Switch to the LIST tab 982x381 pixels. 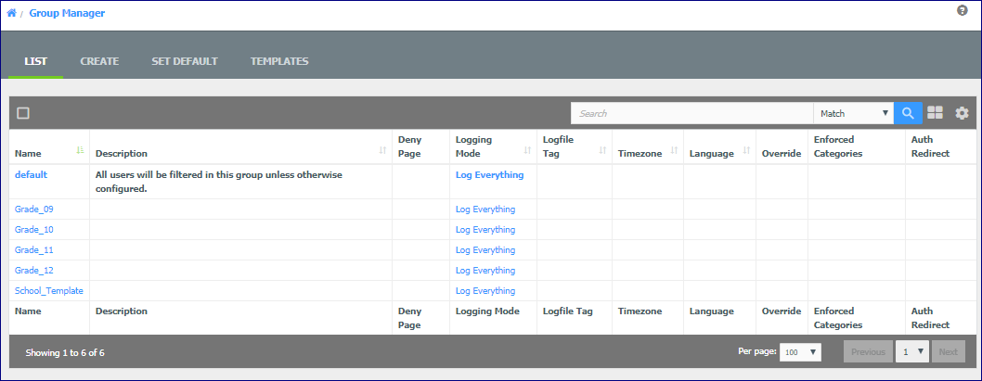pyautogui.click(x=35, y=61)
